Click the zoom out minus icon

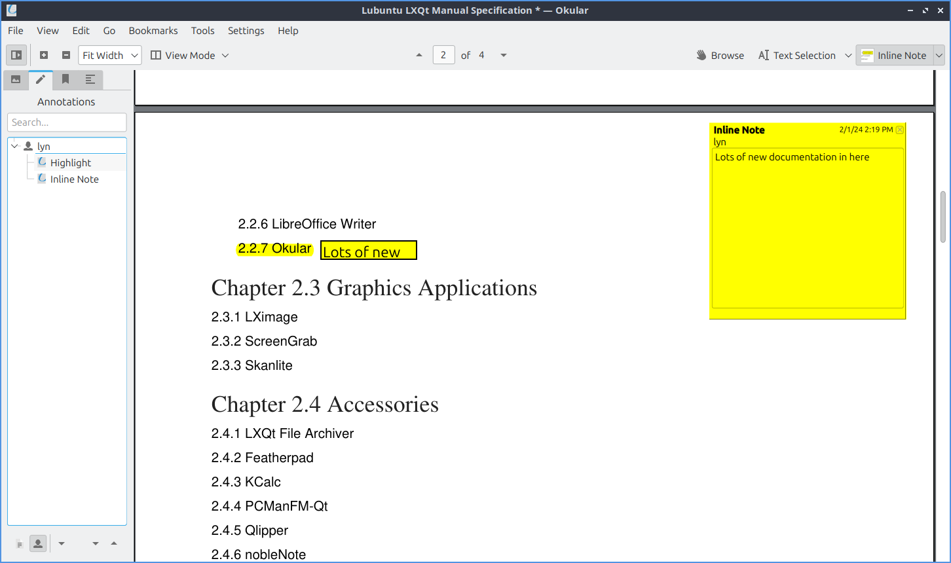[x=66, y=56]
